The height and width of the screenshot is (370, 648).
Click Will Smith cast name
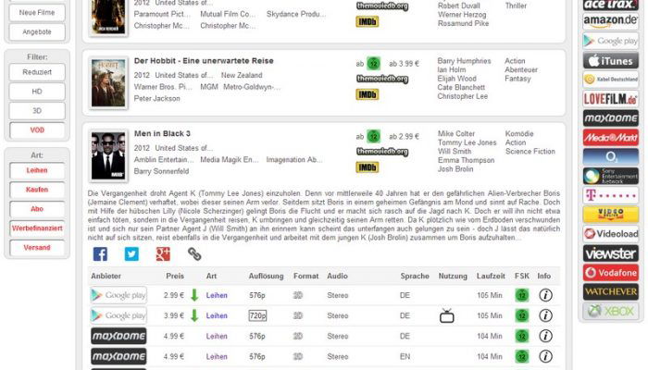(x=455, y=151)
